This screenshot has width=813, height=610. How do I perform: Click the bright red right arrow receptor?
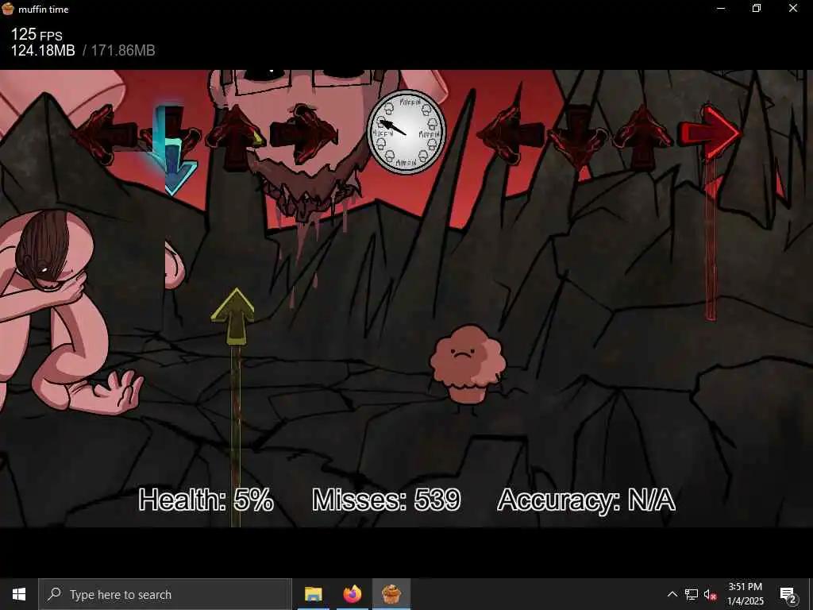pyautogui.click(x=711, y=133)
